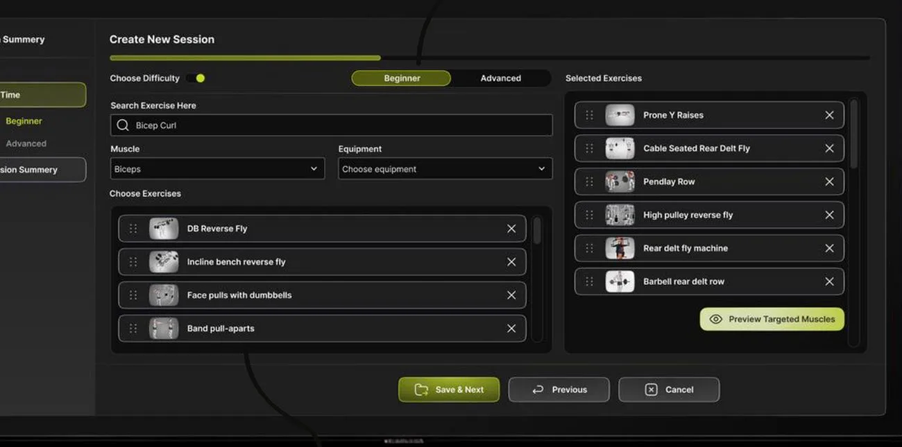Remove Barbell rear delt row from selection
The height and width of the screenshot is (447, 902).
pos(829,281)
